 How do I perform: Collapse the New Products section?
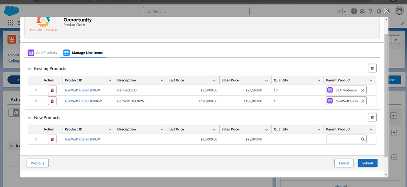pyautogui.click(x=30, y=118)
